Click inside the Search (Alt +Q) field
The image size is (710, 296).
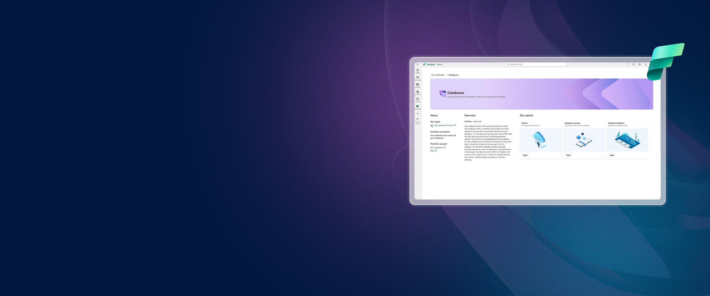tap(535, 64)
